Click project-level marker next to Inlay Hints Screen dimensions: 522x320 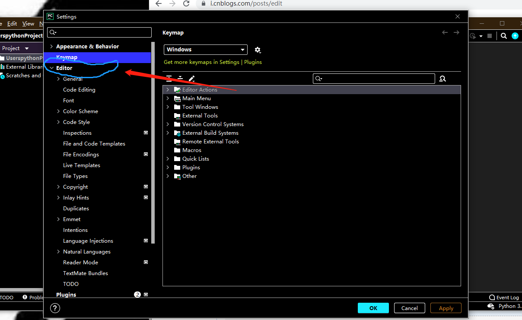pyautogui.click(x=146, y=197)
